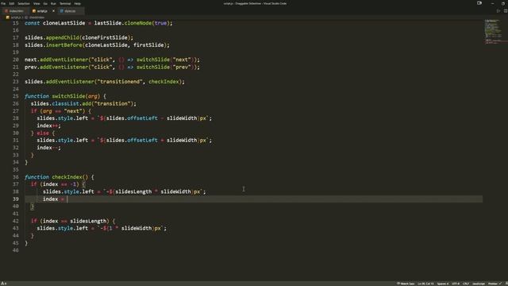The height and width of the screenshot is (286, 508).
Task: Click the minimap code overview
Action: (x=493, y=32)
